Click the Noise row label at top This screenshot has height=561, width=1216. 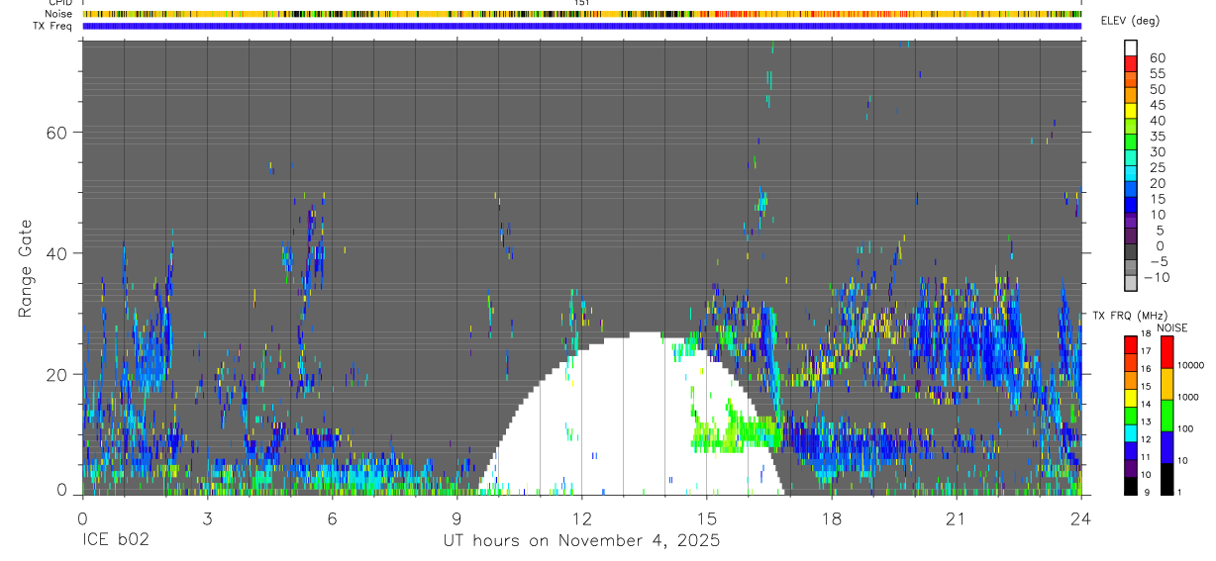(60, 14)
